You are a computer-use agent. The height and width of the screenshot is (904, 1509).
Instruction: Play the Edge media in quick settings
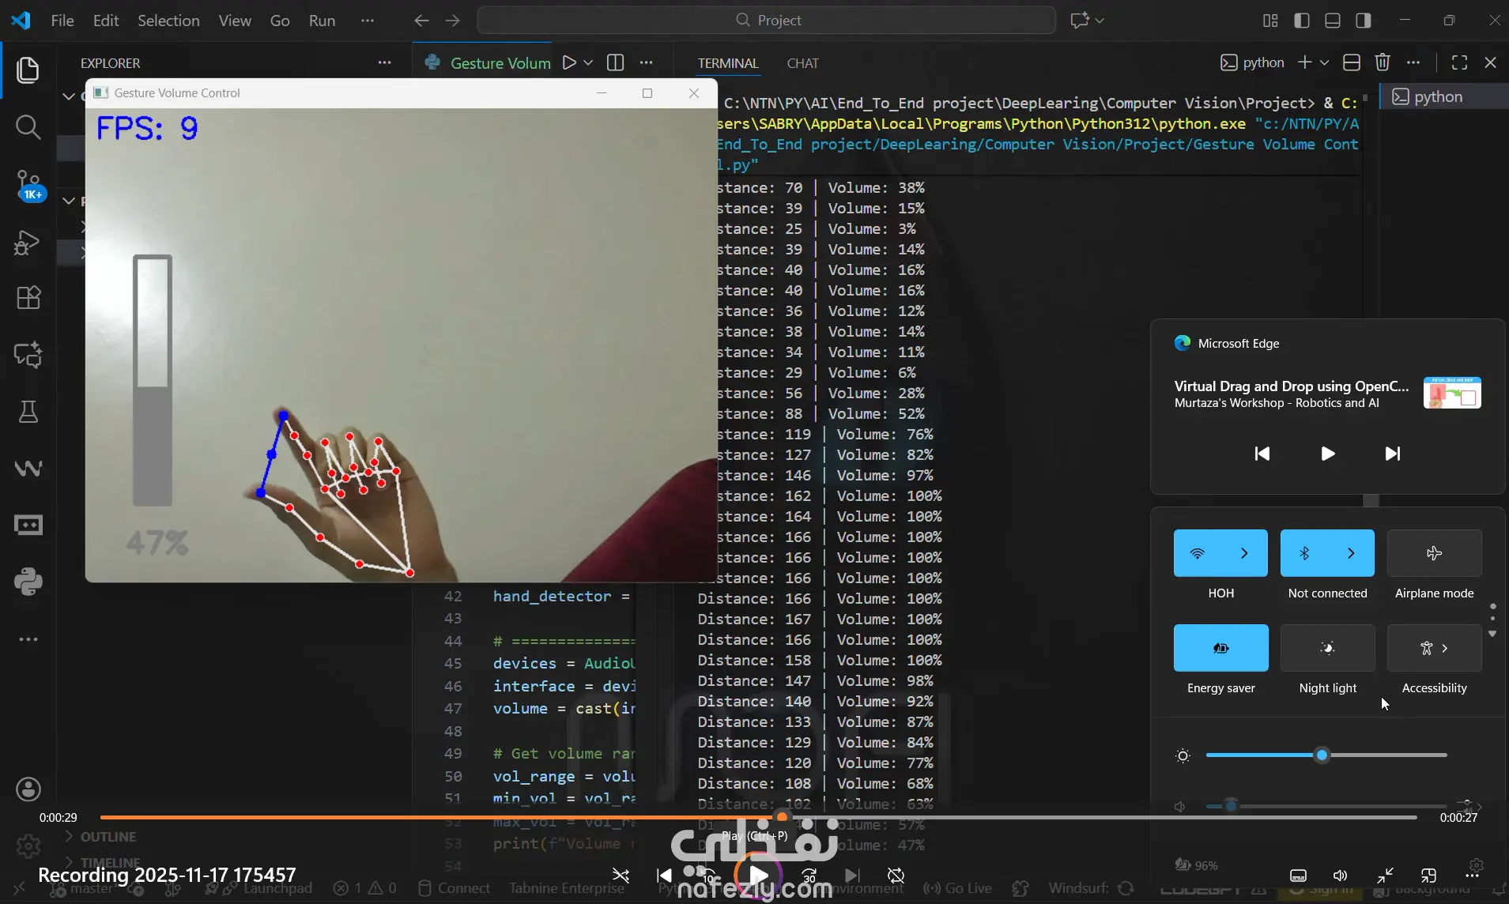click(x=1328, y=454)
